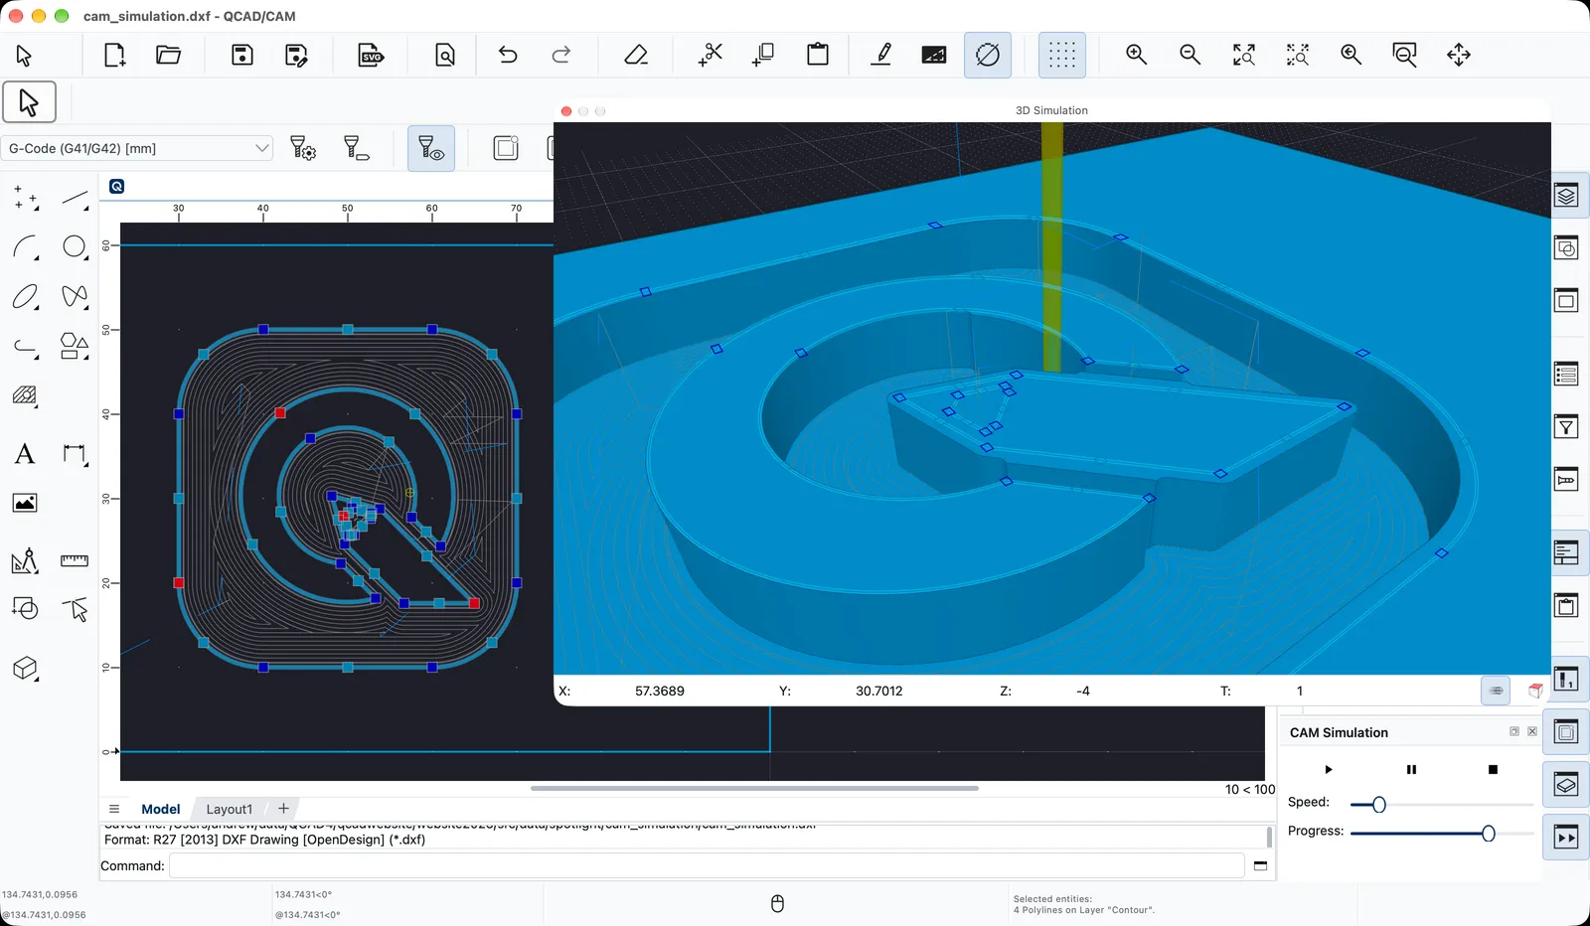Close the CAM Simulation panel

click(1532, 731)
